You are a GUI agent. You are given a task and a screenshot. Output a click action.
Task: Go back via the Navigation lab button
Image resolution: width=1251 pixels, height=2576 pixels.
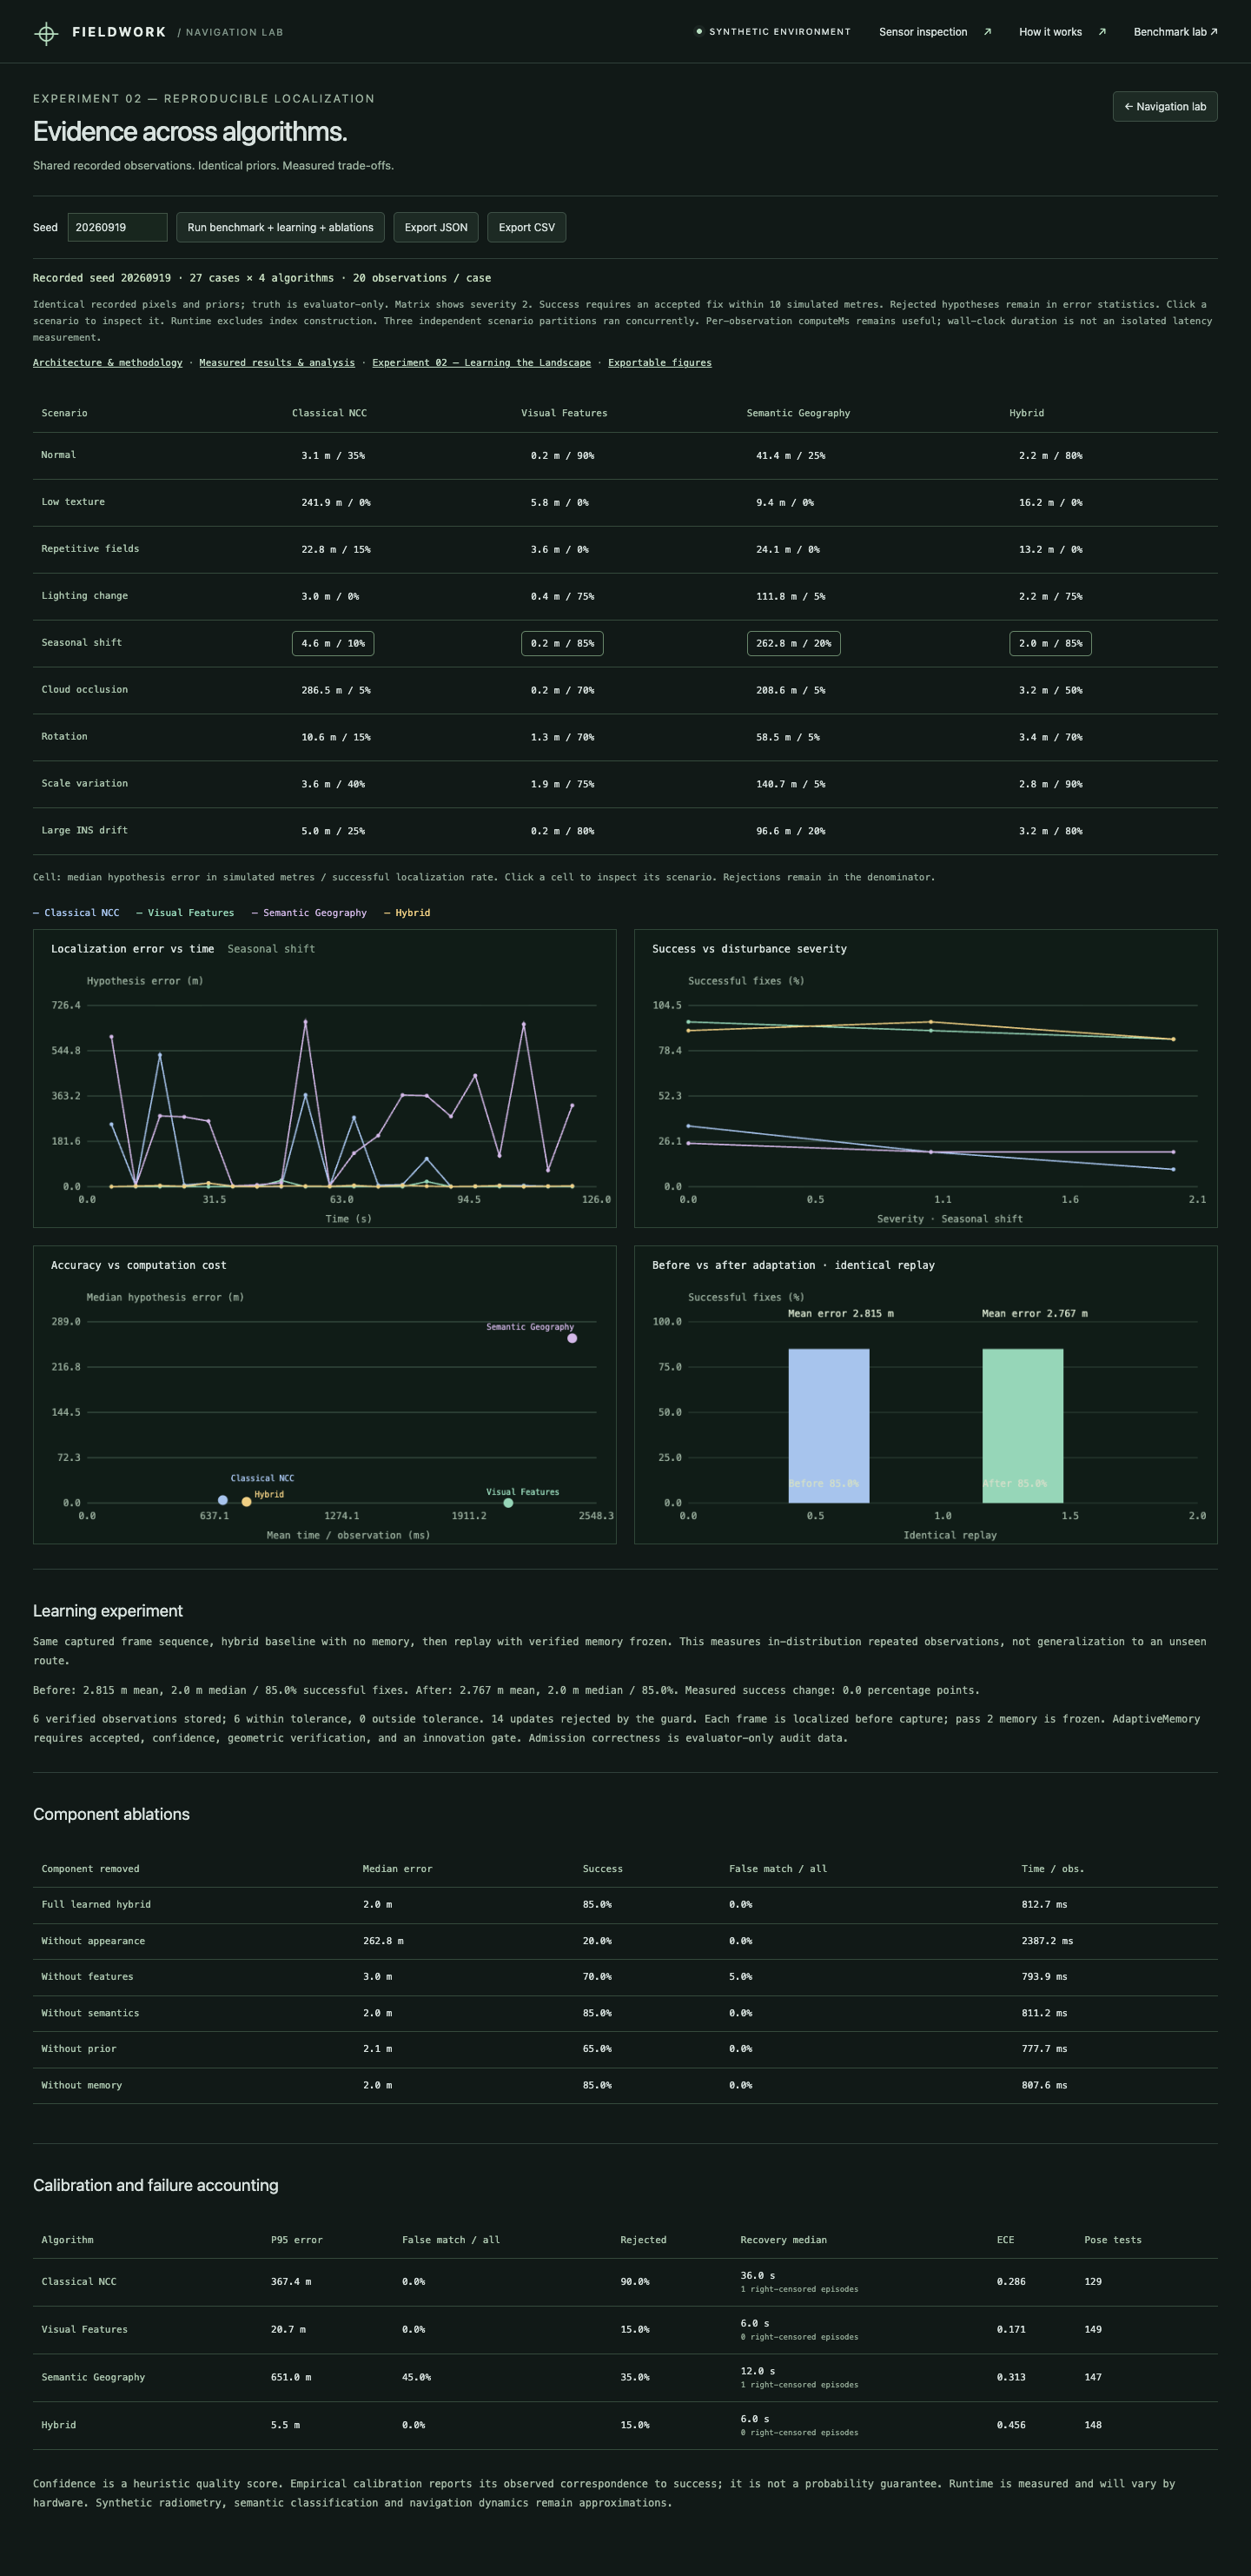(1165, 107)
